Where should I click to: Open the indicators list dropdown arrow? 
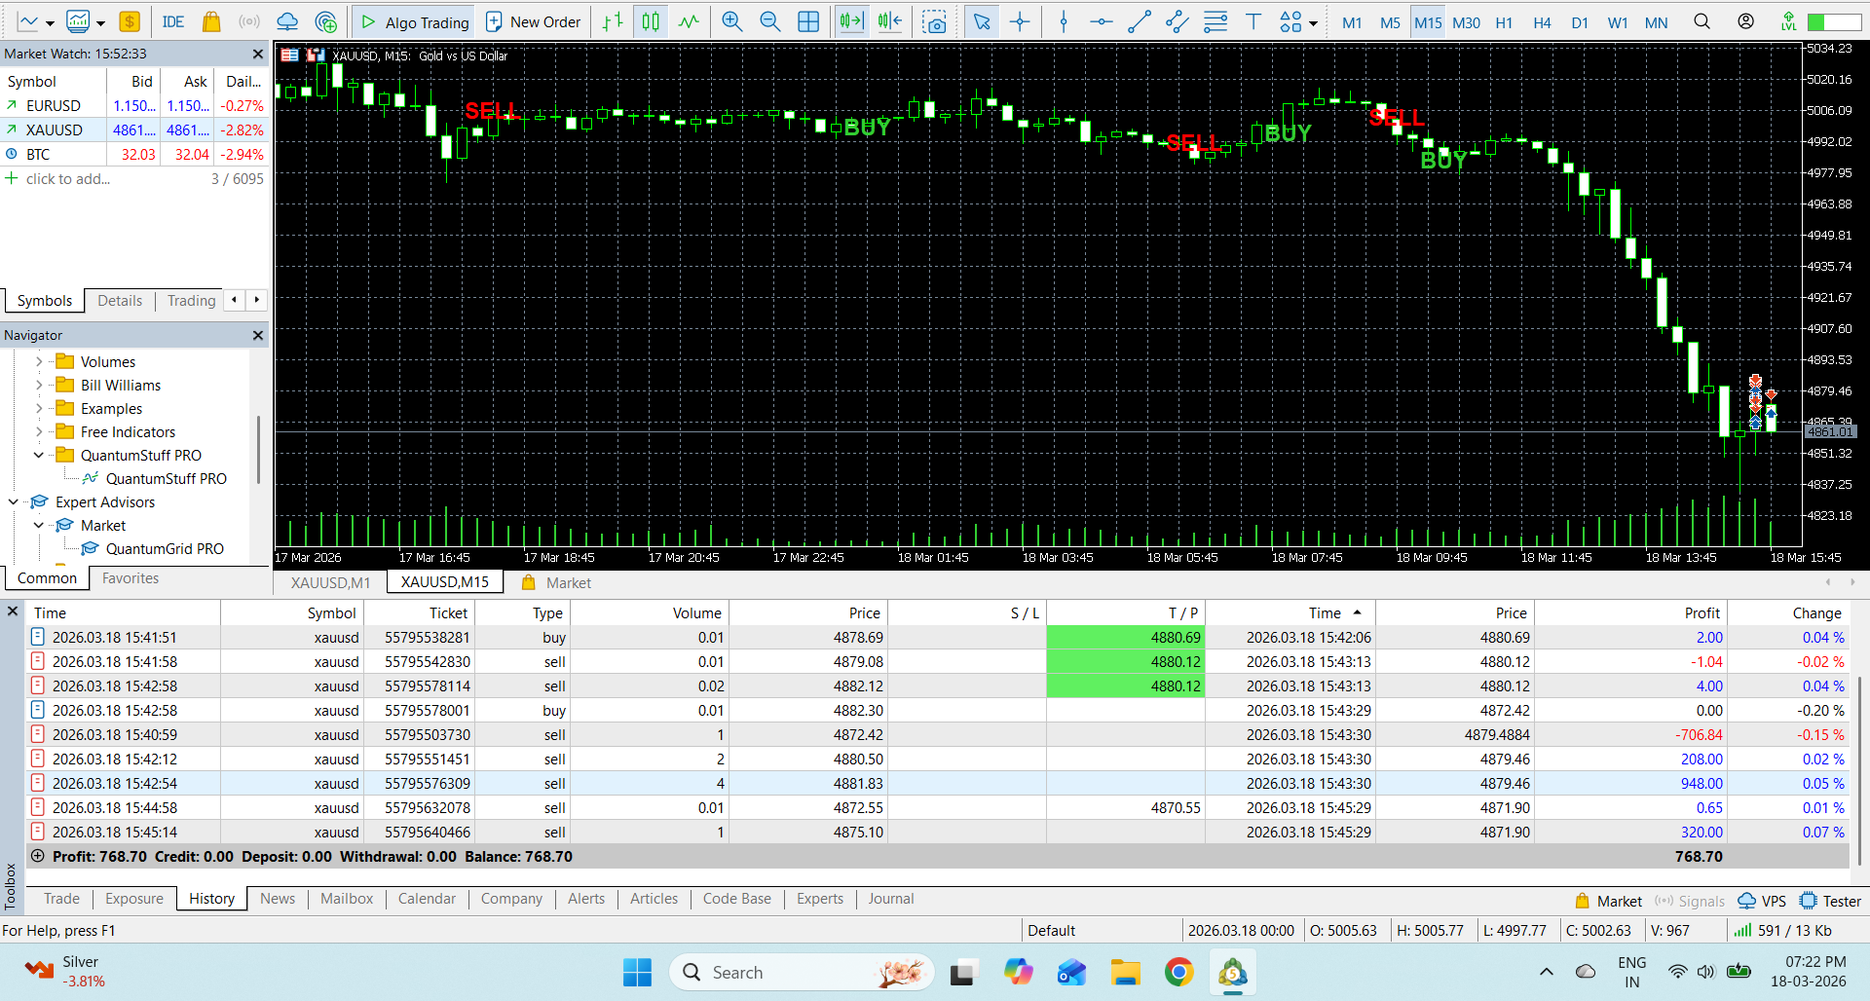point(99,23)
